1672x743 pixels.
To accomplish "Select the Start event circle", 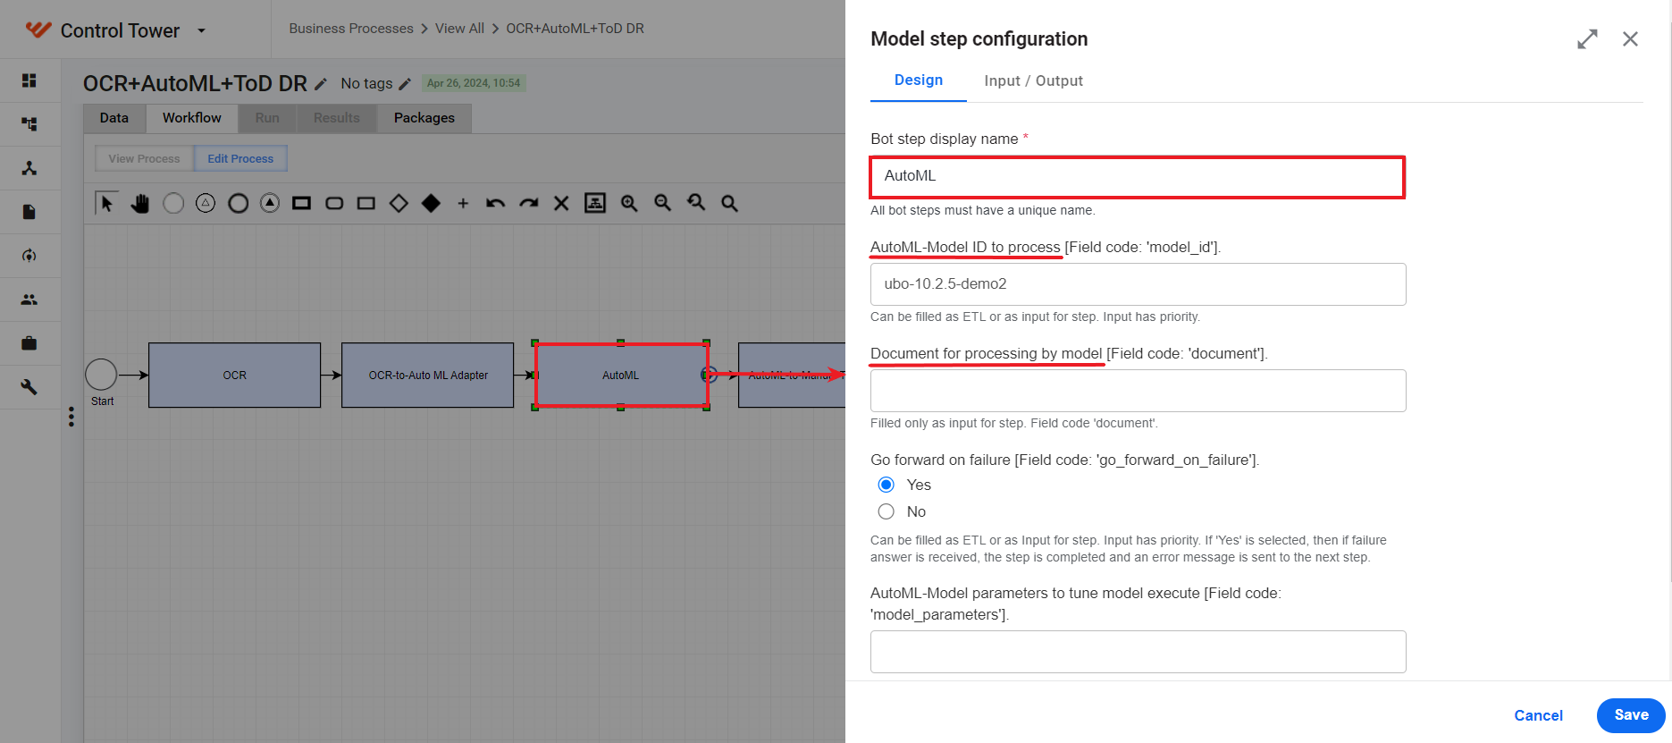I will pyautogui.click(x=101, y=376).
